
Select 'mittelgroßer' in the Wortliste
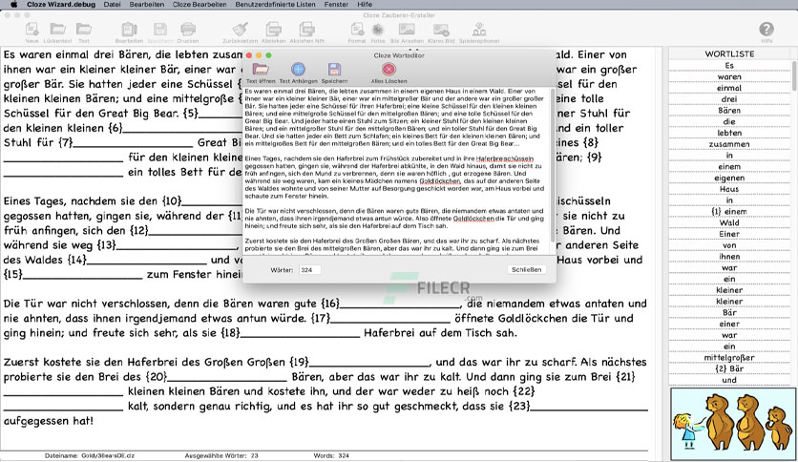click(x=729, y=358)
